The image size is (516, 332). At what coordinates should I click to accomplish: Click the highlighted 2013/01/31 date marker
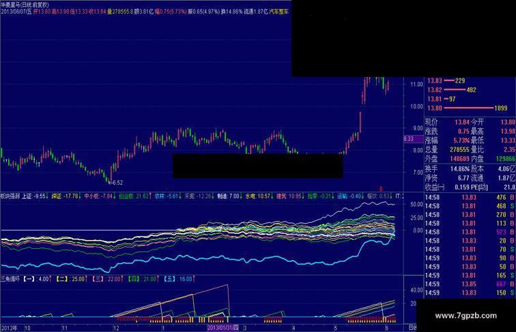coord(223,328)
